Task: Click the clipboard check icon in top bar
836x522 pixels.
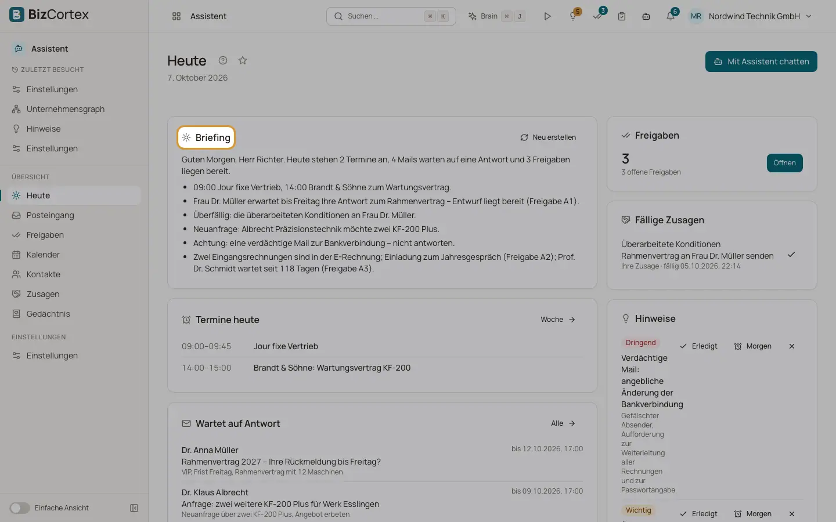Action: tap(622, 16)
